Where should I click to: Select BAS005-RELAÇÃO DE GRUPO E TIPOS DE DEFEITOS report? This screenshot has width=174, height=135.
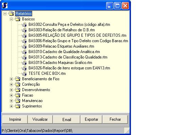pyautogui.click(x=77, y=35)
